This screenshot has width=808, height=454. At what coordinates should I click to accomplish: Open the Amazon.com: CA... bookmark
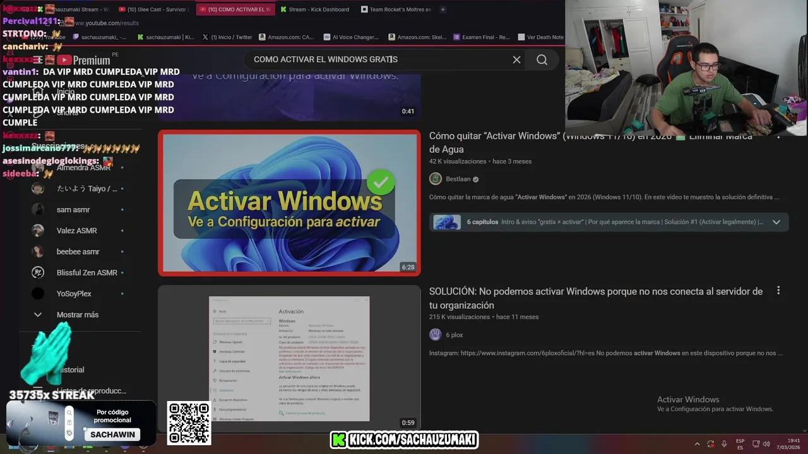[286, 37]
